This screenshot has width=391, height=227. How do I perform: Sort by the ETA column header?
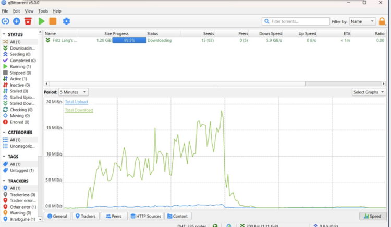coord(334,34)
